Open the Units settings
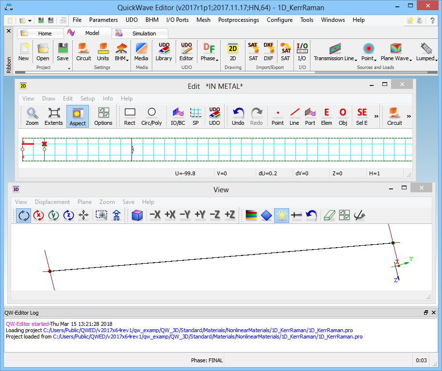Viewport: 442px width, 371px height. click(103, 51)
